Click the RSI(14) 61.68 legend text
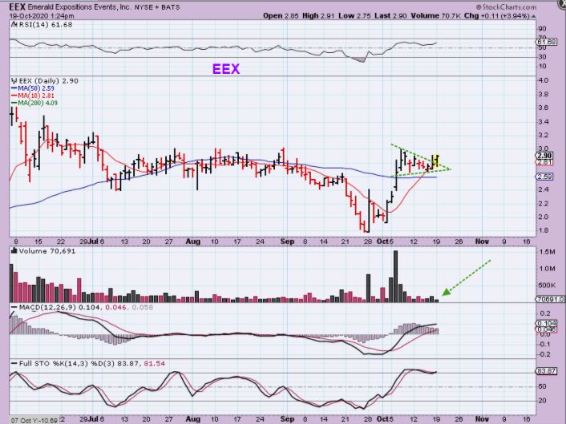 click(45, 25)
